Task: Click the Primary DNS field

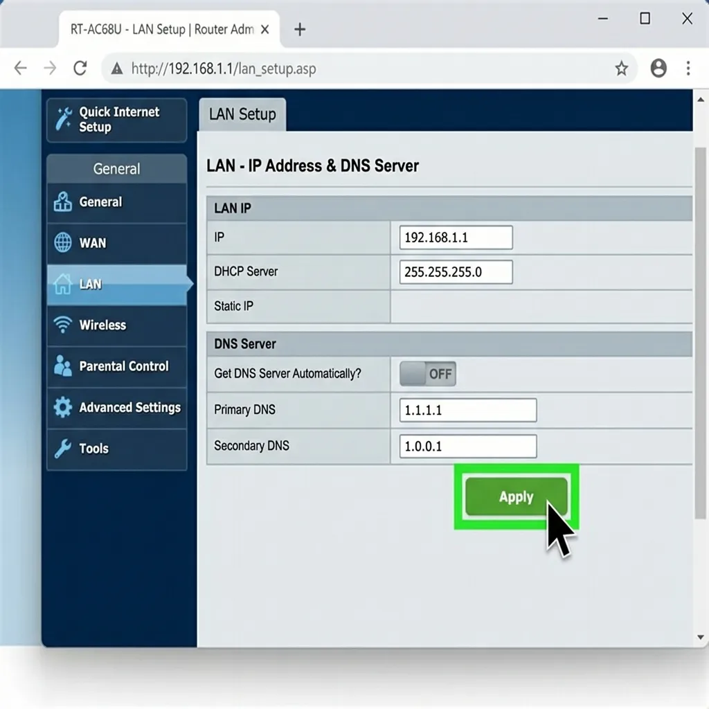Action: (468, 410)
